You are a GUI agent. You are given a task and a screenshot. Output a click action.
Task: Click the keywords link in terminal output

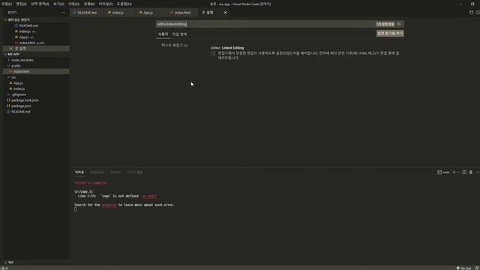pyautogui.click(x=109, y=205)
